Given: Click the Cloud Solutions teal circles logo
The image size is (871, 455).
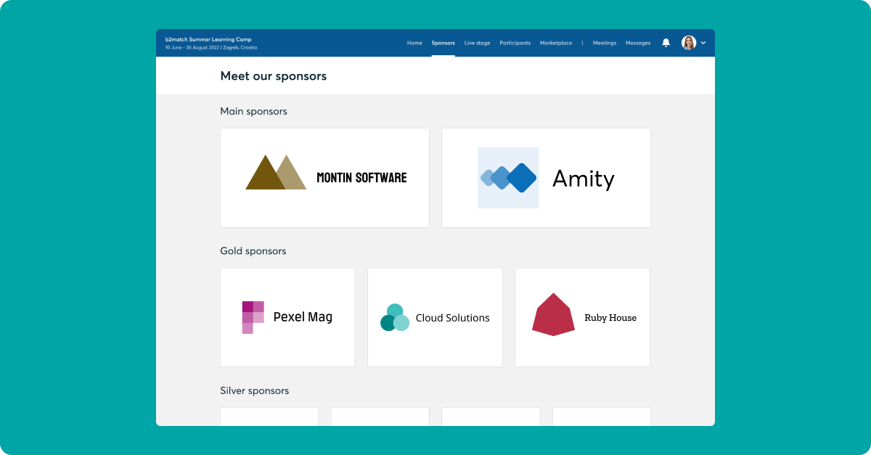Looking at the screenshot, I should coord(395,318).
